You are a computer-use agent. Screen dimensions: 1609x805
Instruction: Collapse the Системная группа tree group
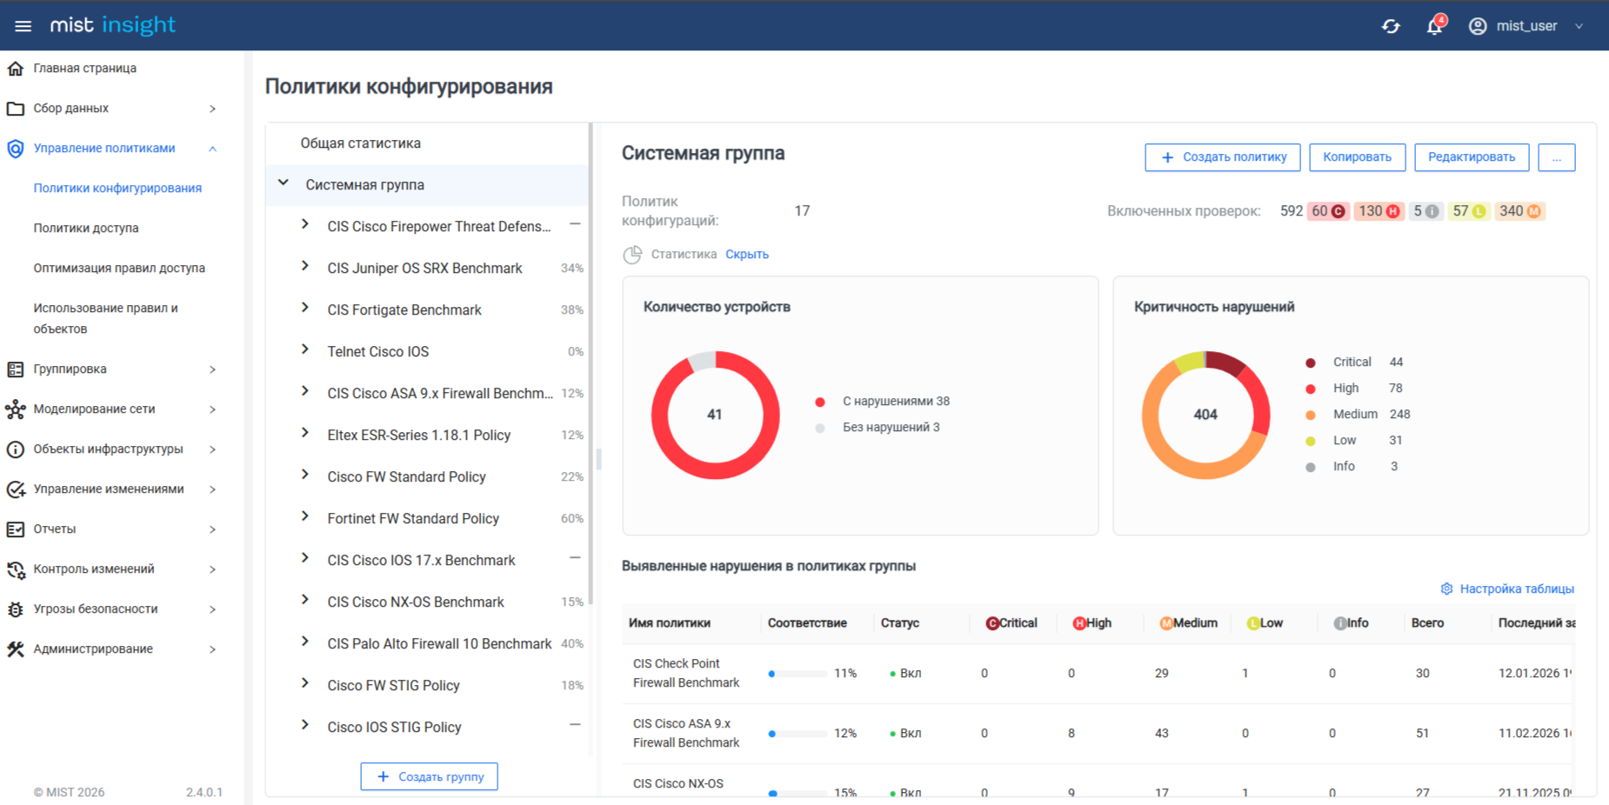(x=284, y=183)
